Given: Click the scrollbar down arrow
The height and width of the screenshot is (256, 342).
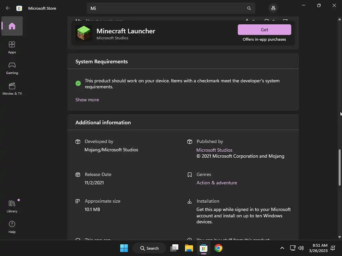Looking at the screenshot, I should point(340,237).
